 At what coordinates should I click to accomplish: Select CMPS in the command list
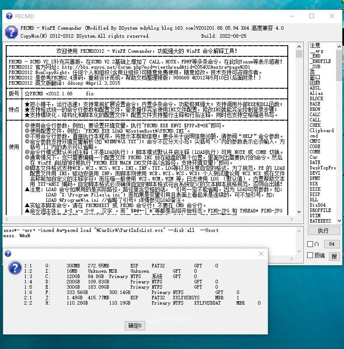315,141
